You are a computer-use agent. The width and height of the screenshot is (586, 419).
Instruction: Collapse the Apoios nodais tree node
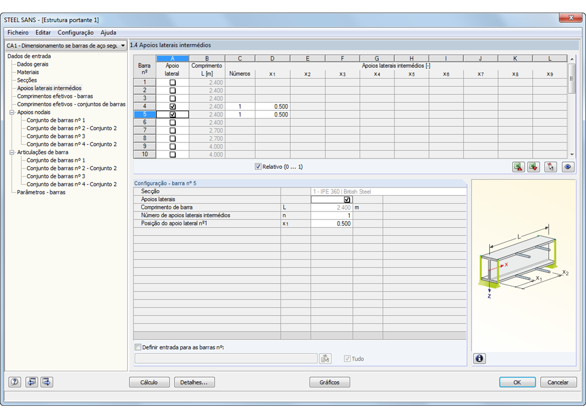click(12, 112)
